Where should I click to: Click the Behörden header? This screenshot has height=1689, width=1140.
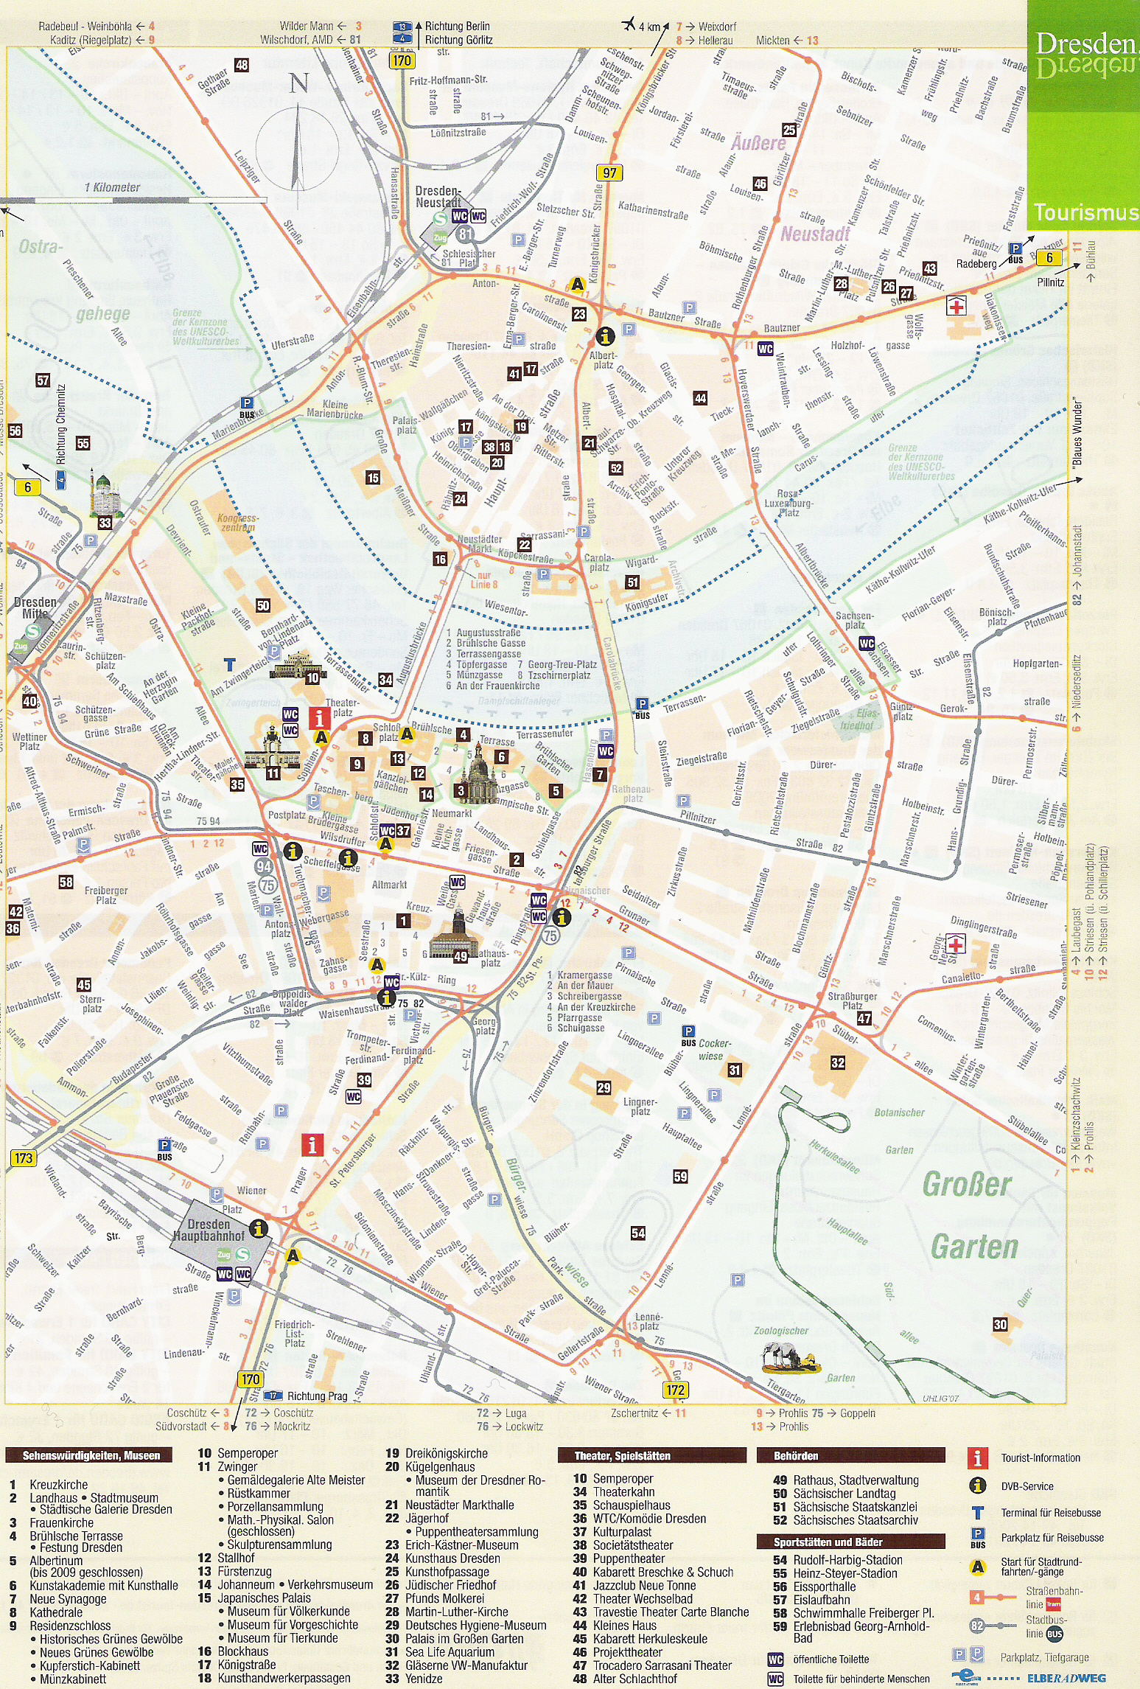850,1455
